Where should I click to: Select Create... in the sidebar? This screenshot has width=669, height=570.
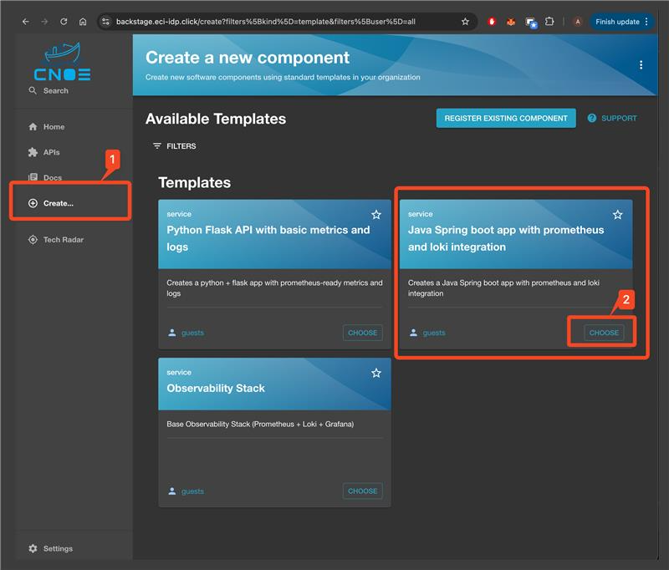pyautogui.click(x=58, y=203)
